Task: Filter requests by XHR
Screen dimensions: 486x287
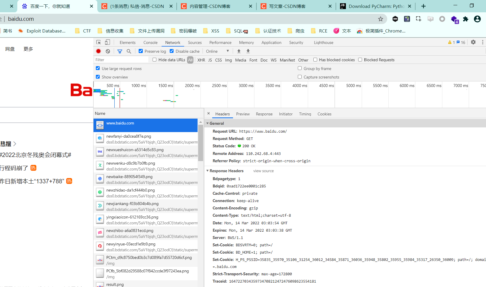Action: [x=201, y=60]
